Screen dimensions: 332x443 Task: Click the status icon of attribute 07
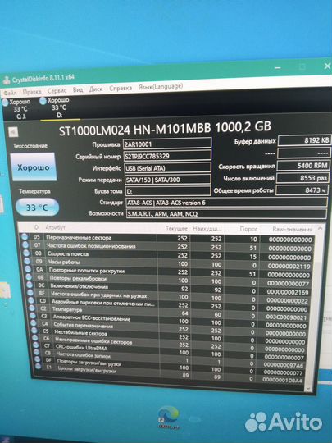(x=25, y=244)
